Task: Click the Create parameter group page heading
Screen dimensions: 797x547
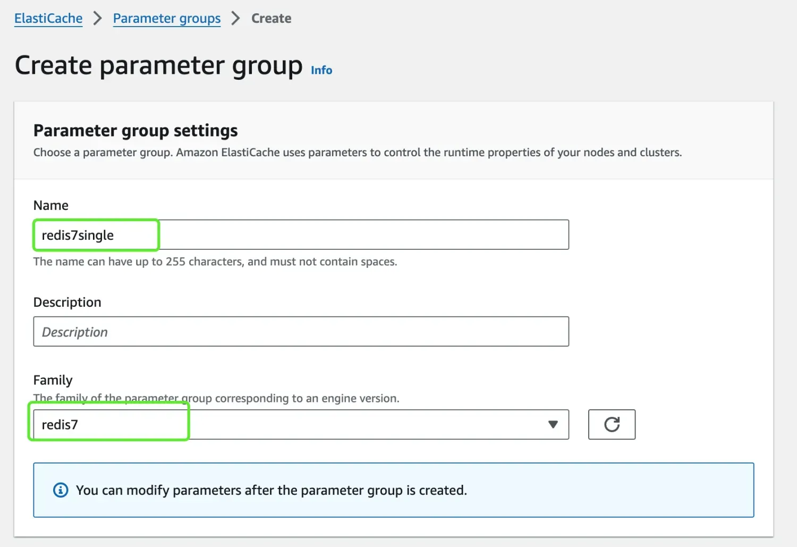Action: point(159,66)
